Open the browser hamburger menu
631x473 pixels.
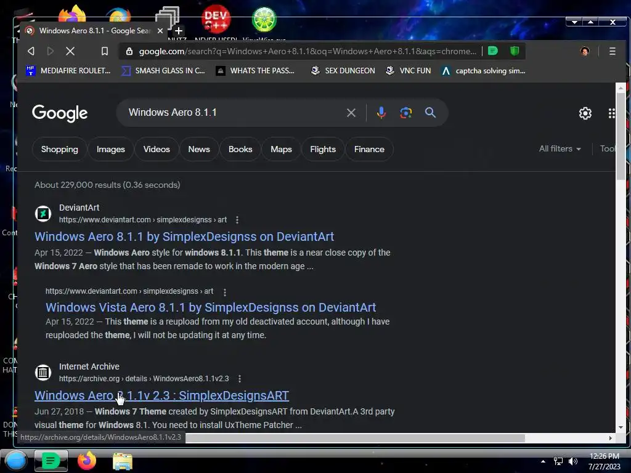point(612,51)
